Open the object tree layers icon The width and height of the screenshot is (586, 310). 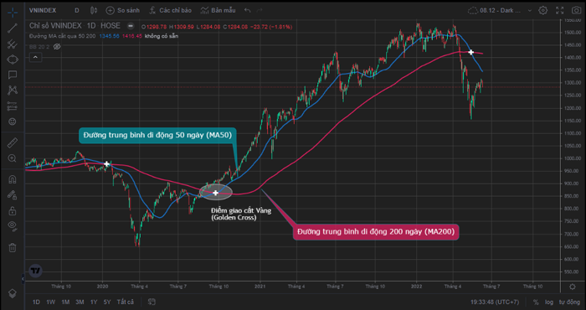(13, 293)
